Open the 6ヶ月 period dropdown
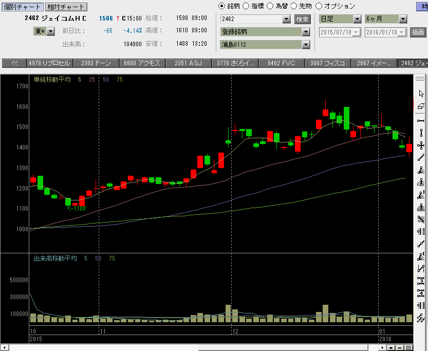Screen dimensions: 428x351 point(403,19)
